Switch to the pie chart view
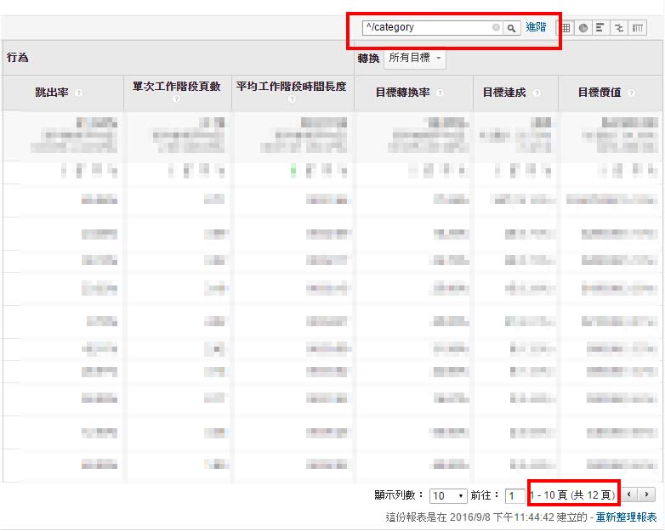Viewport: 665px width, 531px height. 583,28
